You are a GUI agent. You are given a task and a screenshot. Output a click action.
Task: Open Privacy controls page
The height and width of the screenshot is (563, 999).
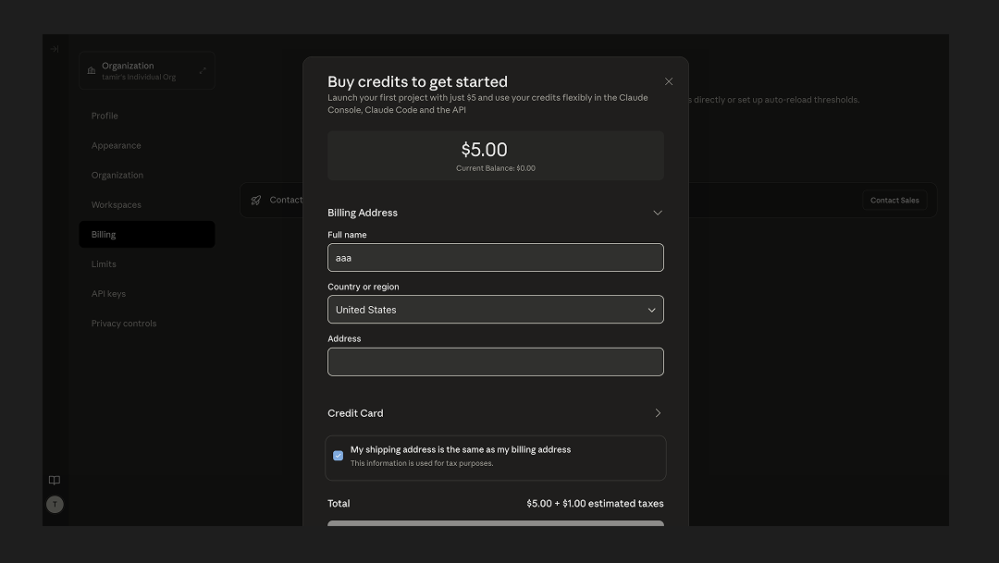124,324
